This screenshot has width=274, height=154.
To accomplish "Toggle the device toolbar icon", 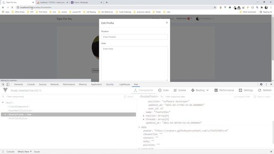I will coord(8,84).
